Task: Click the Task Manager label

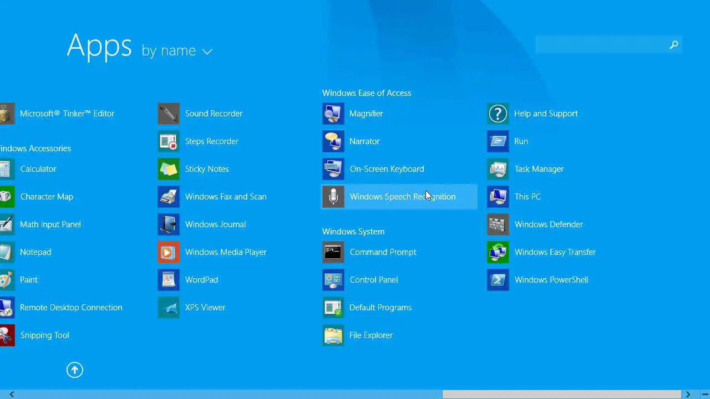Action: point(539,169)
